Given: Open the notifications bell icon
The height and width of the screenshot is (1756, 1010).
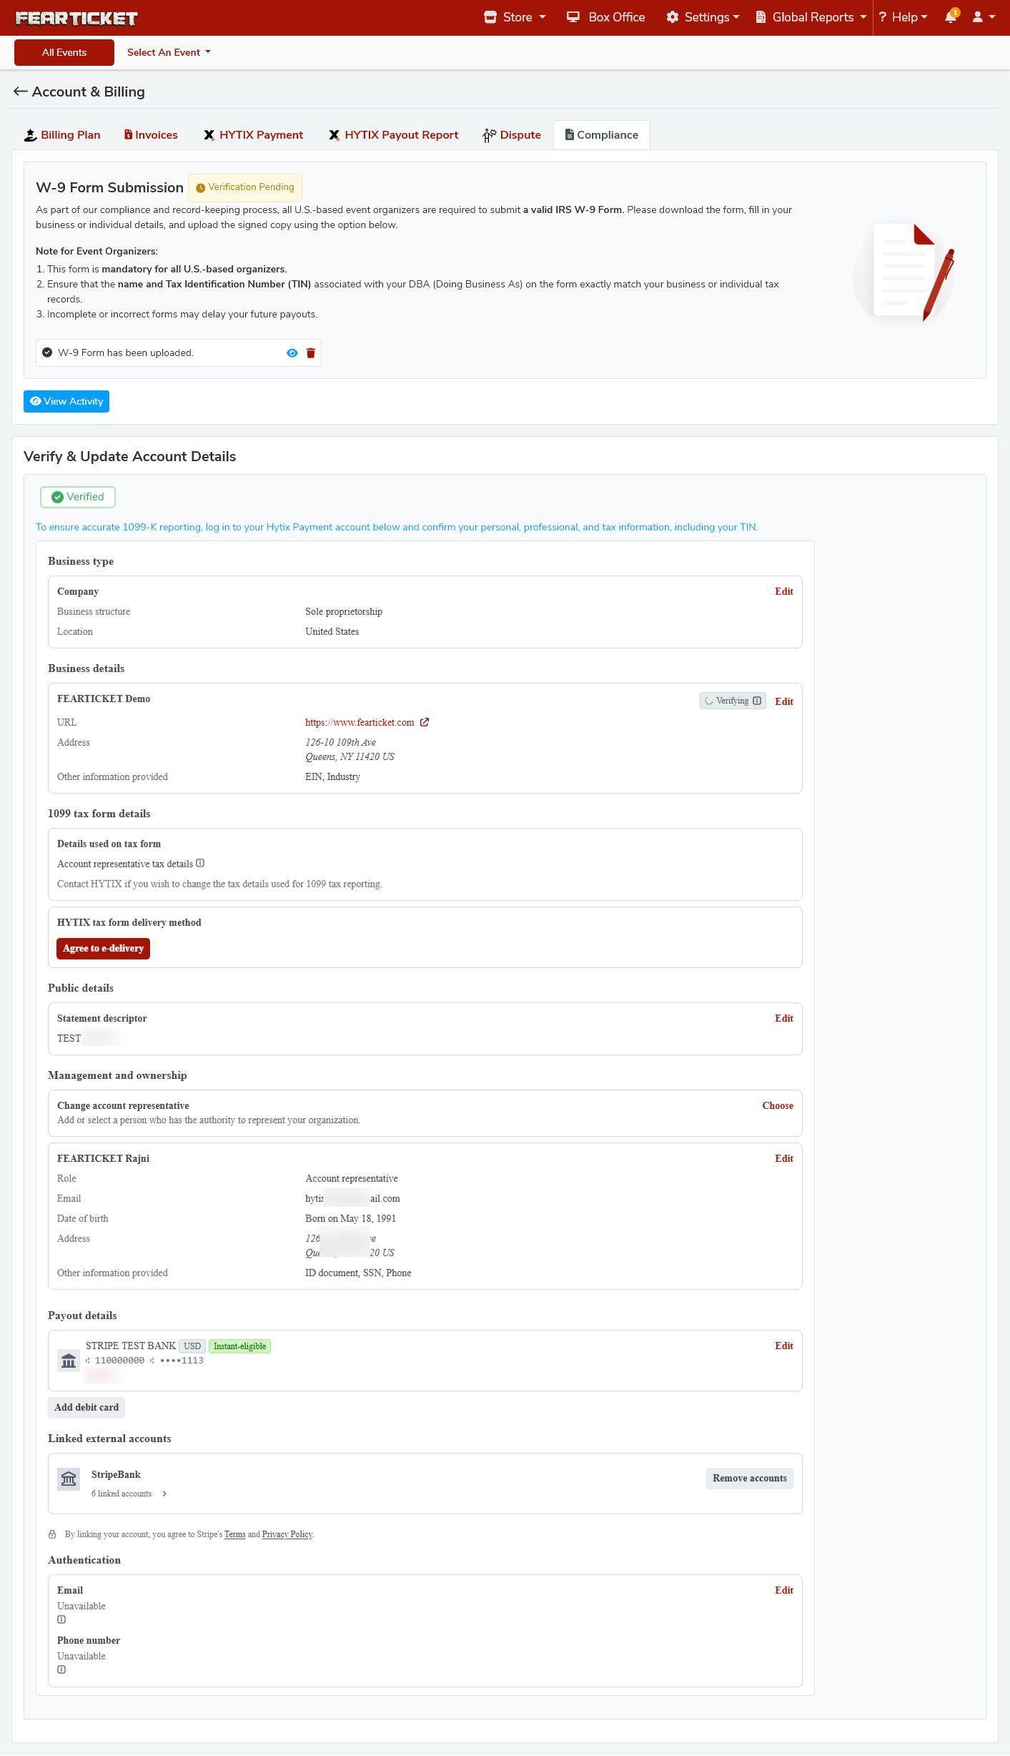Looking at the screenshot, I should point(951,16).
